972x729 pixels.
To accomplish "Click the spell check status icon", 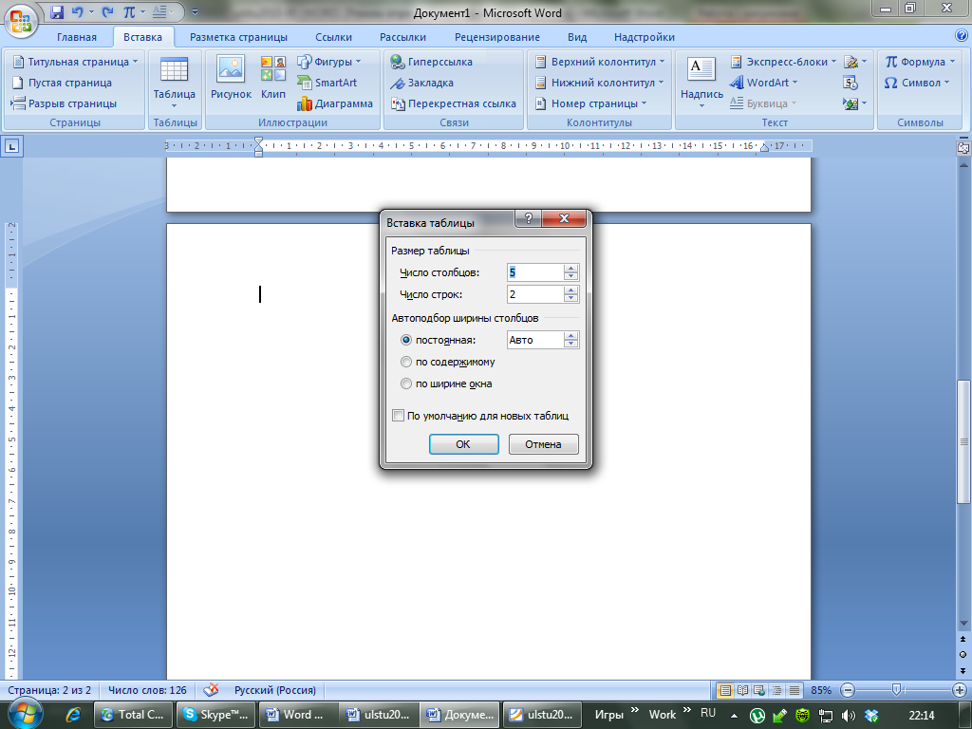I will (211, 690).
